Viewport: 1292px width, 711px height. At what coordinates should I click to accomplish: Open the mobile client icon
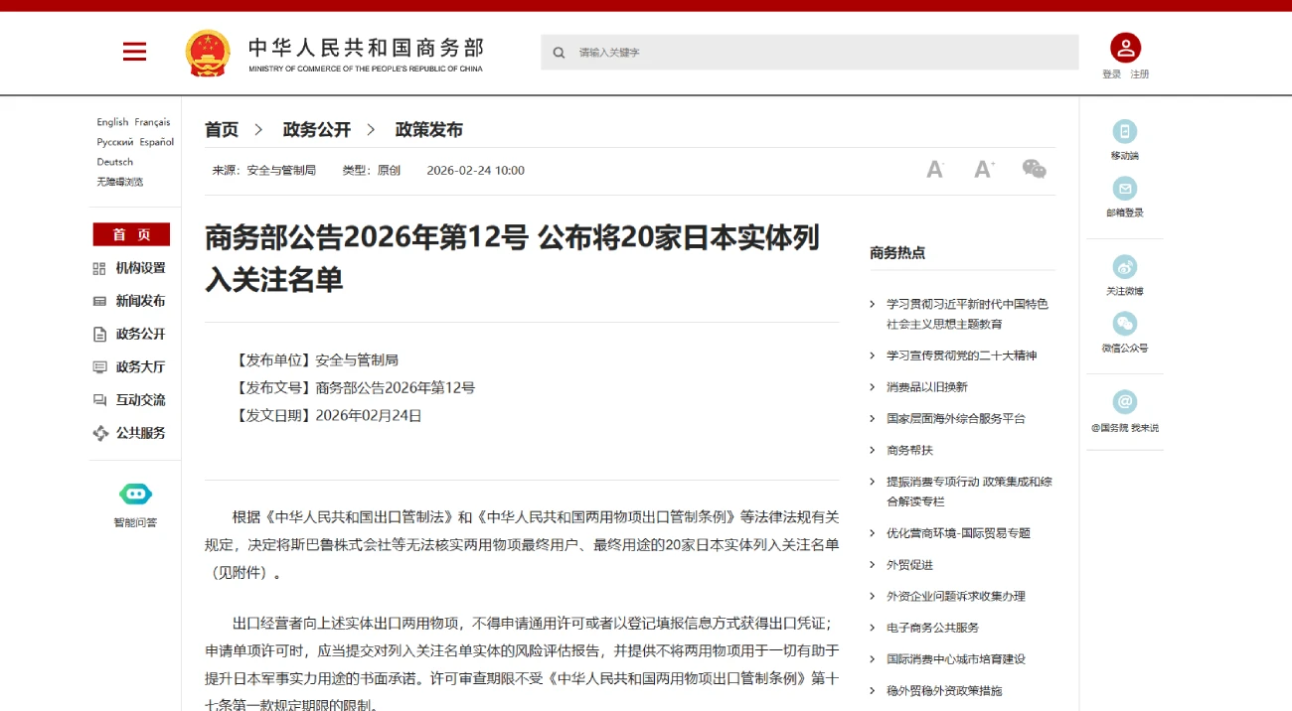(x=1125, y=132)
